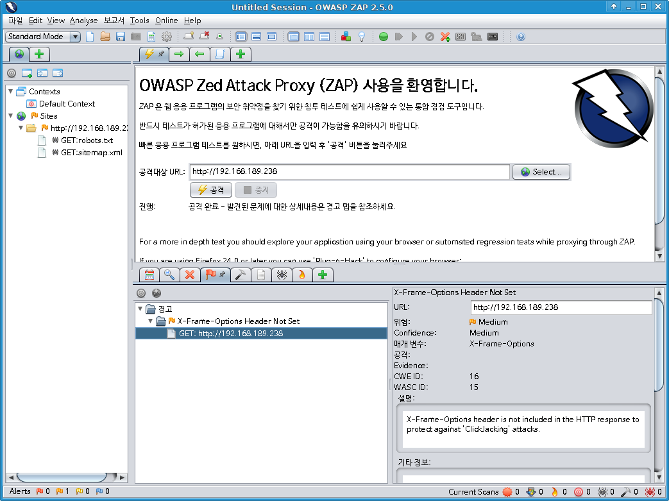The width and height of the screenshot is (669, 501).
Task: Open the Scan Policy Manager toolbar icon
Action: (461, 37)
